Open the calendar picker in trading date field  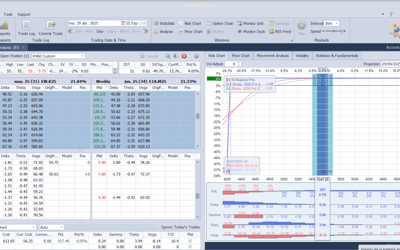[x=123, y=23]
